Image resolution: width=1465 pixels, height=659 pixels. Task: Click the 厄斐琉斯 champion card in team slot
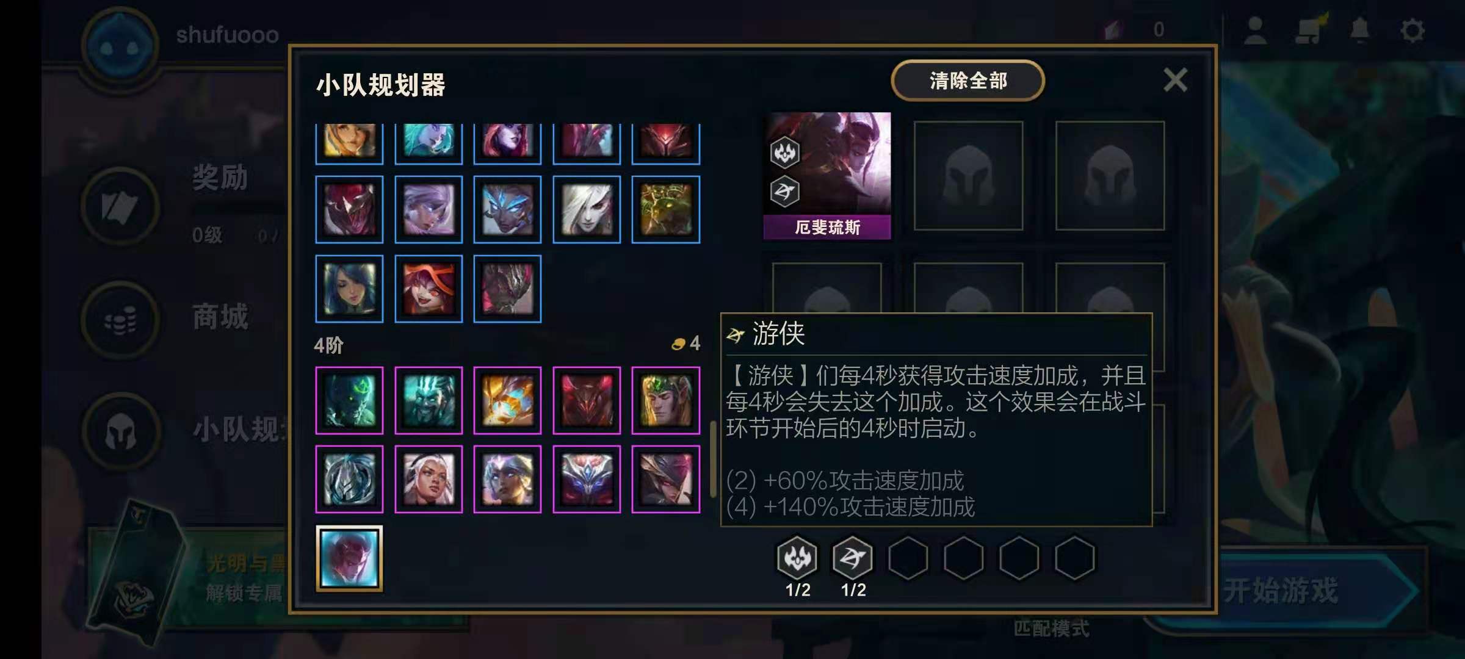827,176
